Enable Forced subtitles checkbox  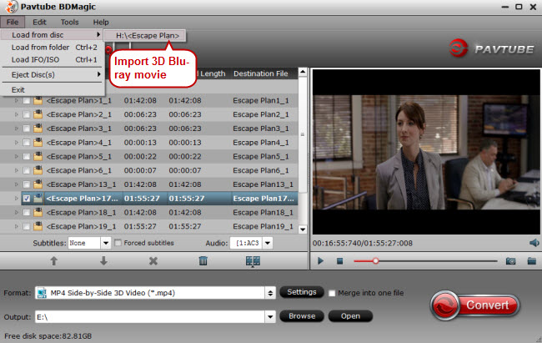point(118,243)
